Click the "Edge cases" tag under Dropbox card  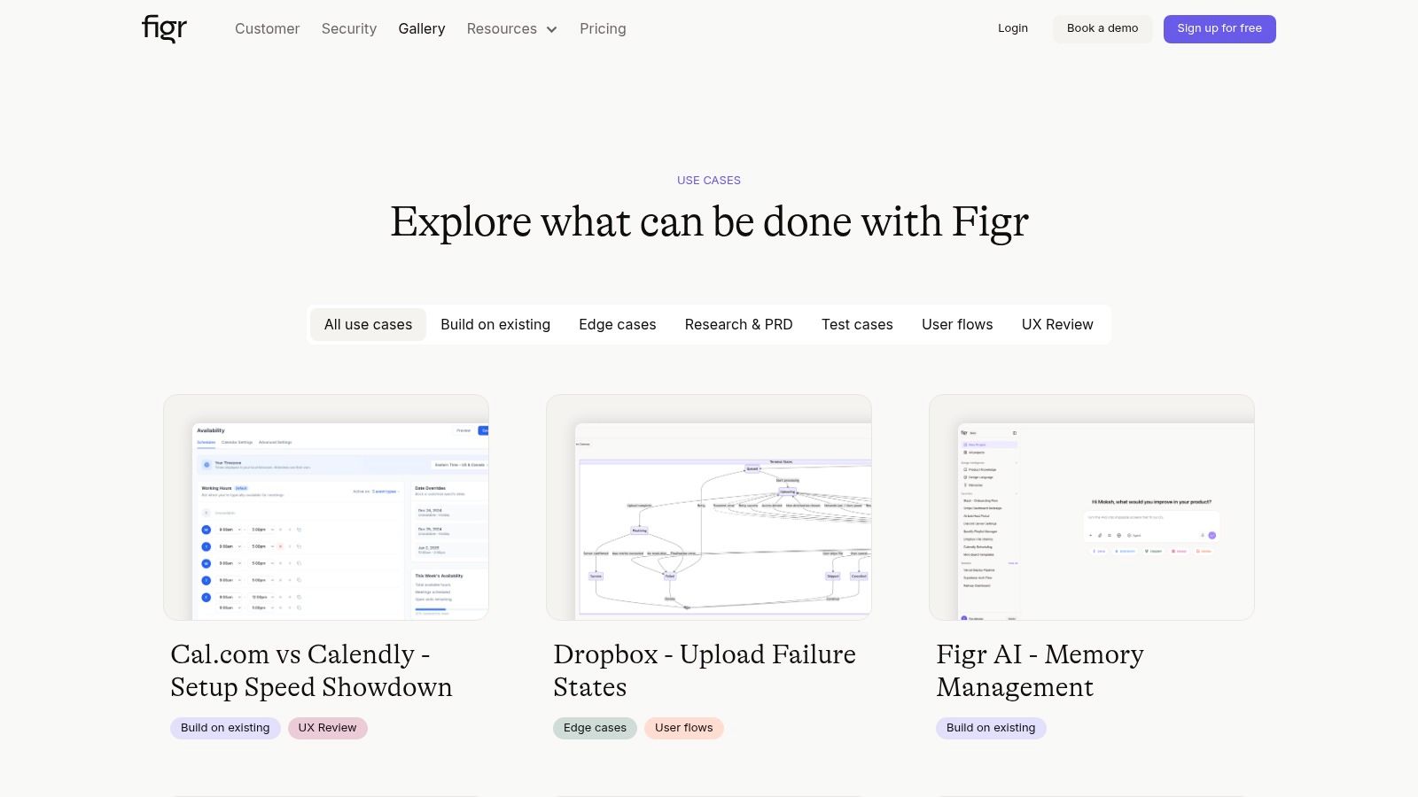pos(595,728)
